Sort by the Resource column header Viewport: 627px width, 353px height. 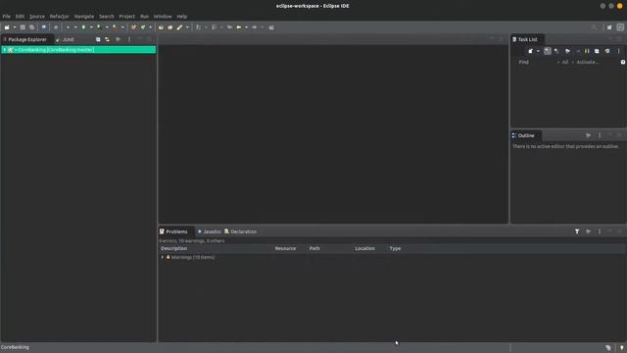coord(285,248)
